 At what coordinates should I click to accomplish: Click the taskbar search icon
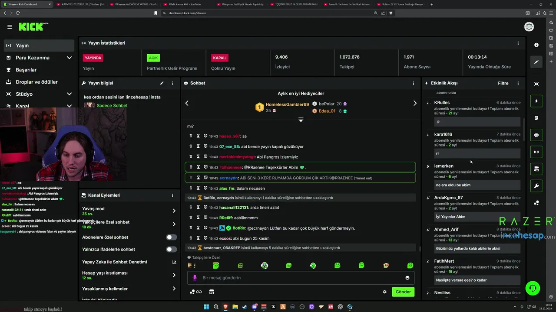coord(216,307)
